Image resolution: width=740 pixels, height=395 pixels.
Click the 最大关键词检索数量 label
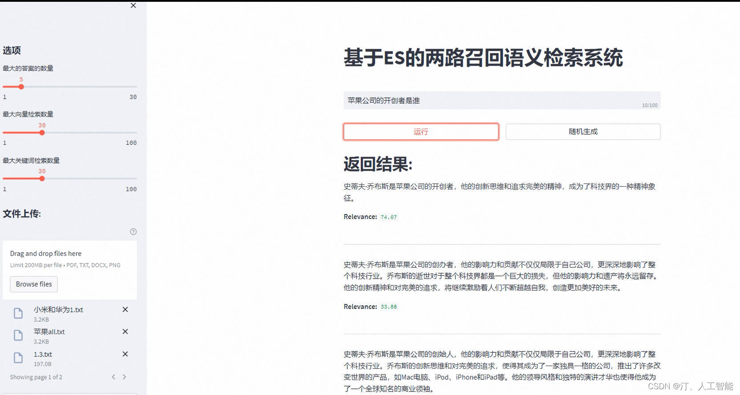click(x=31, y=160)
